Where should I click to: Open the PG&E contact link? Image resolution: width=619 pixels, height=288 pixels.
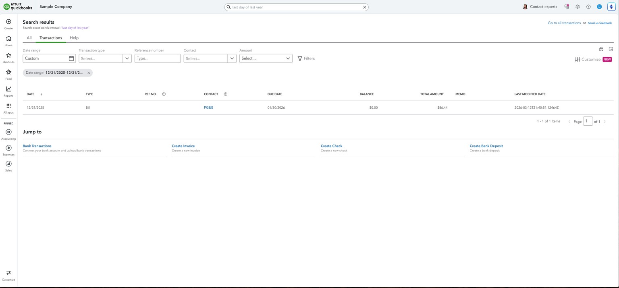tap(208, 108)
